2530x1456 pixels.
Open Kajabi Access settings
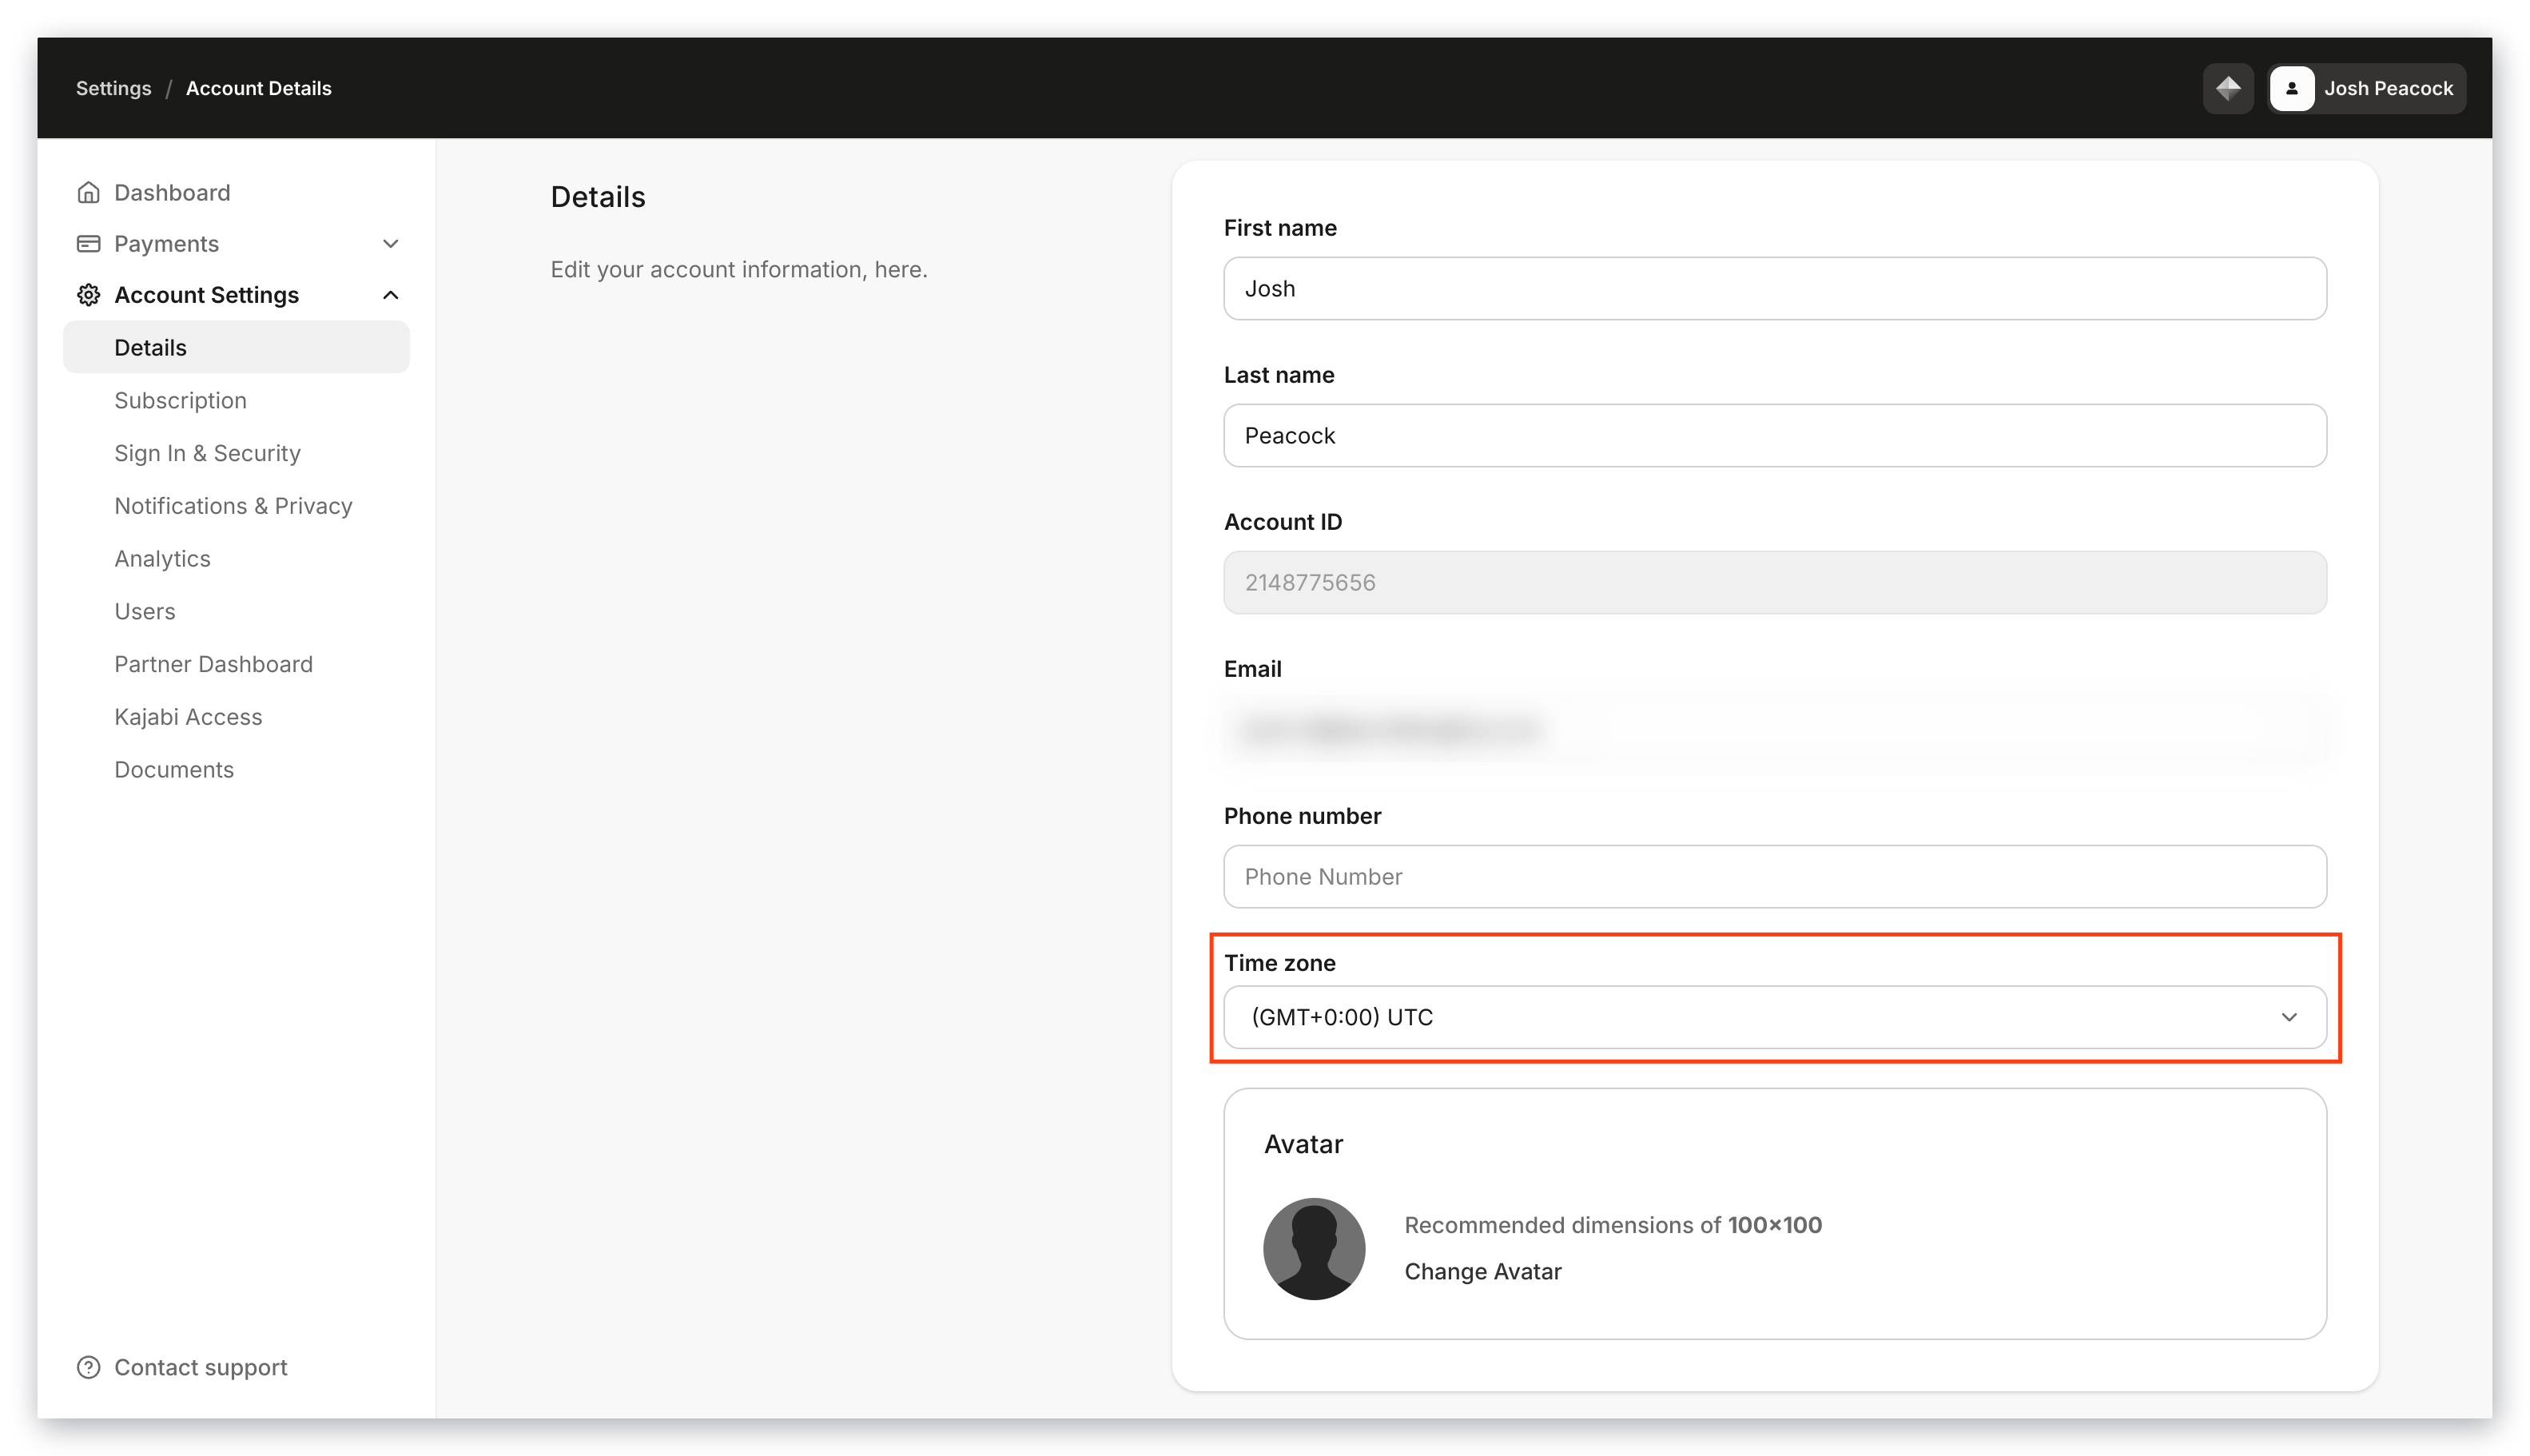[188, 717]
